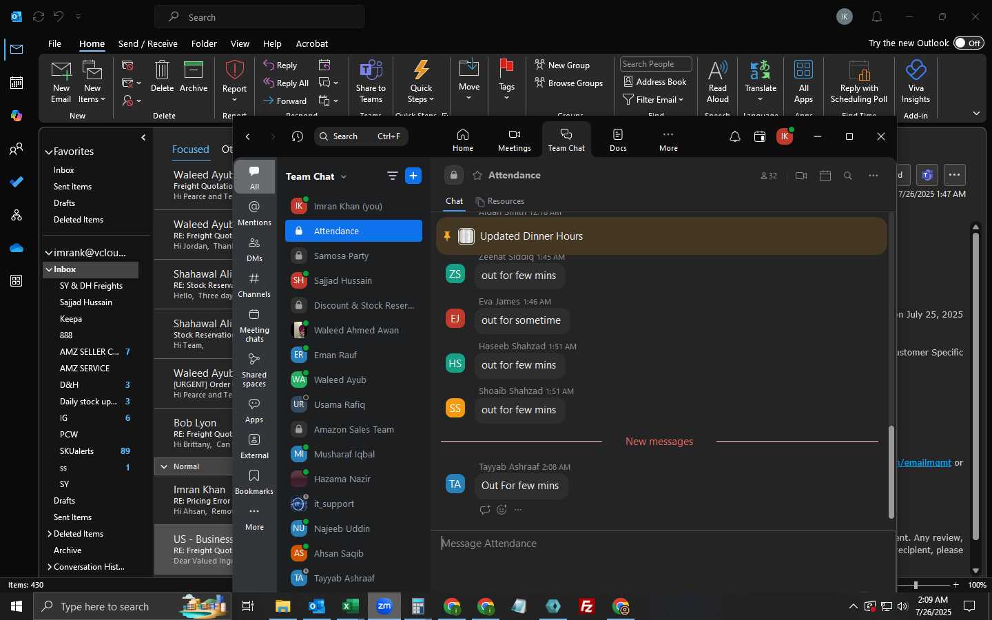Viewport: 992px width, 620px height.
Task: Star the Attendance channel
Action: point(477,176)
